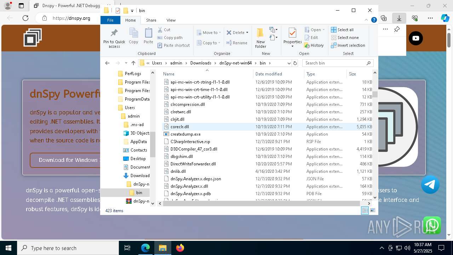Expand address bar history dropdown
Viewport: 453px width, 255px height.
289,63
